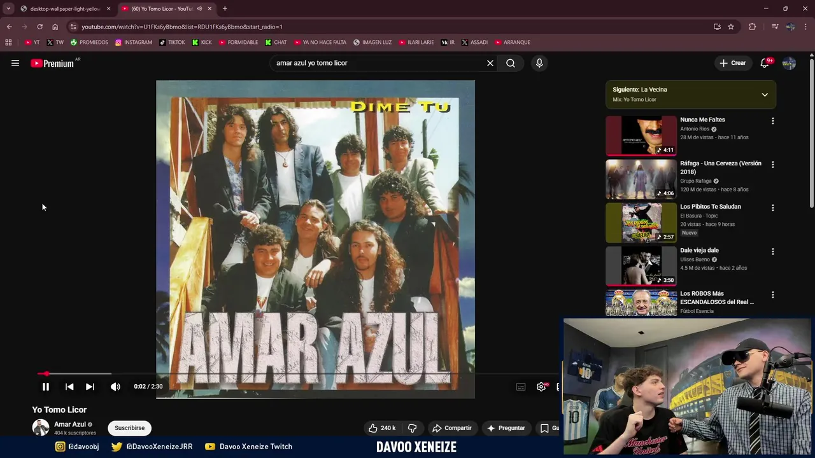Screen dimensions: 815x458
Task: Click the search magnifier button
Action: click(511, 63)
